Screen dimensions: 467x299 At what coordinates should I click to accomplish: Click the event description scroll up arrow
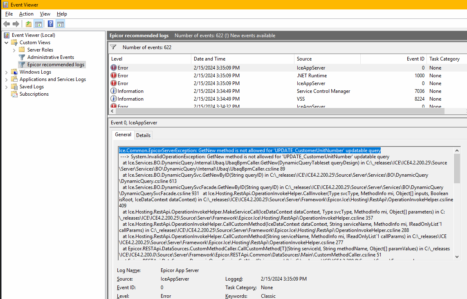pos(457,151)
